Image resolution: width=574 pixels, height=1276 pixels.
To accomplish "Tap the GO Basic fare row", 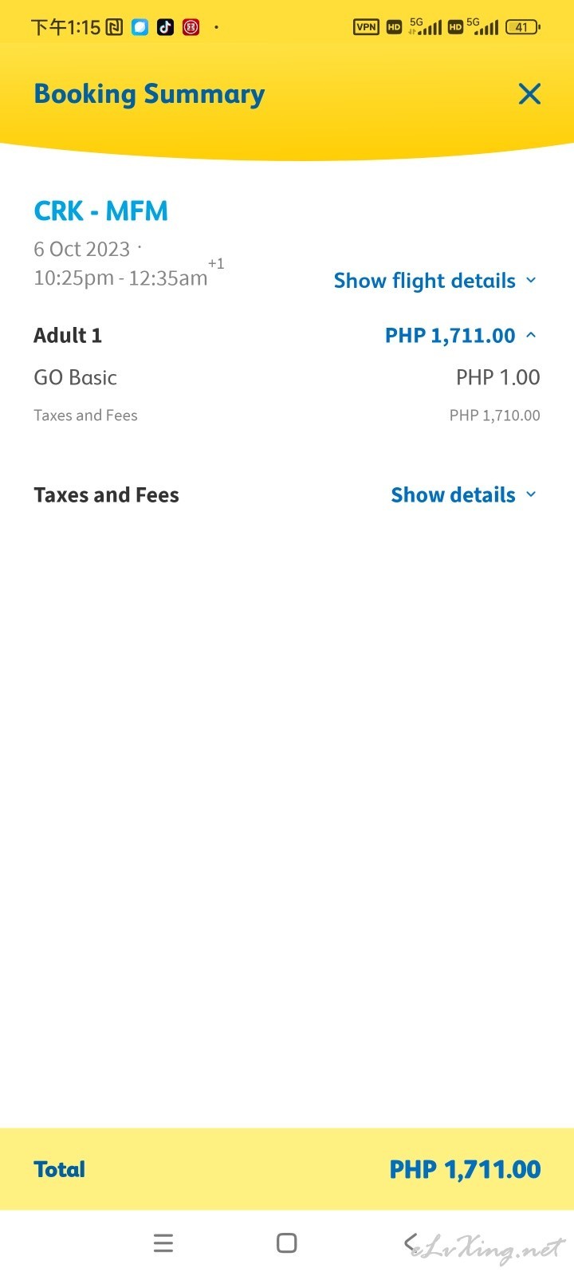I will 76,377.
